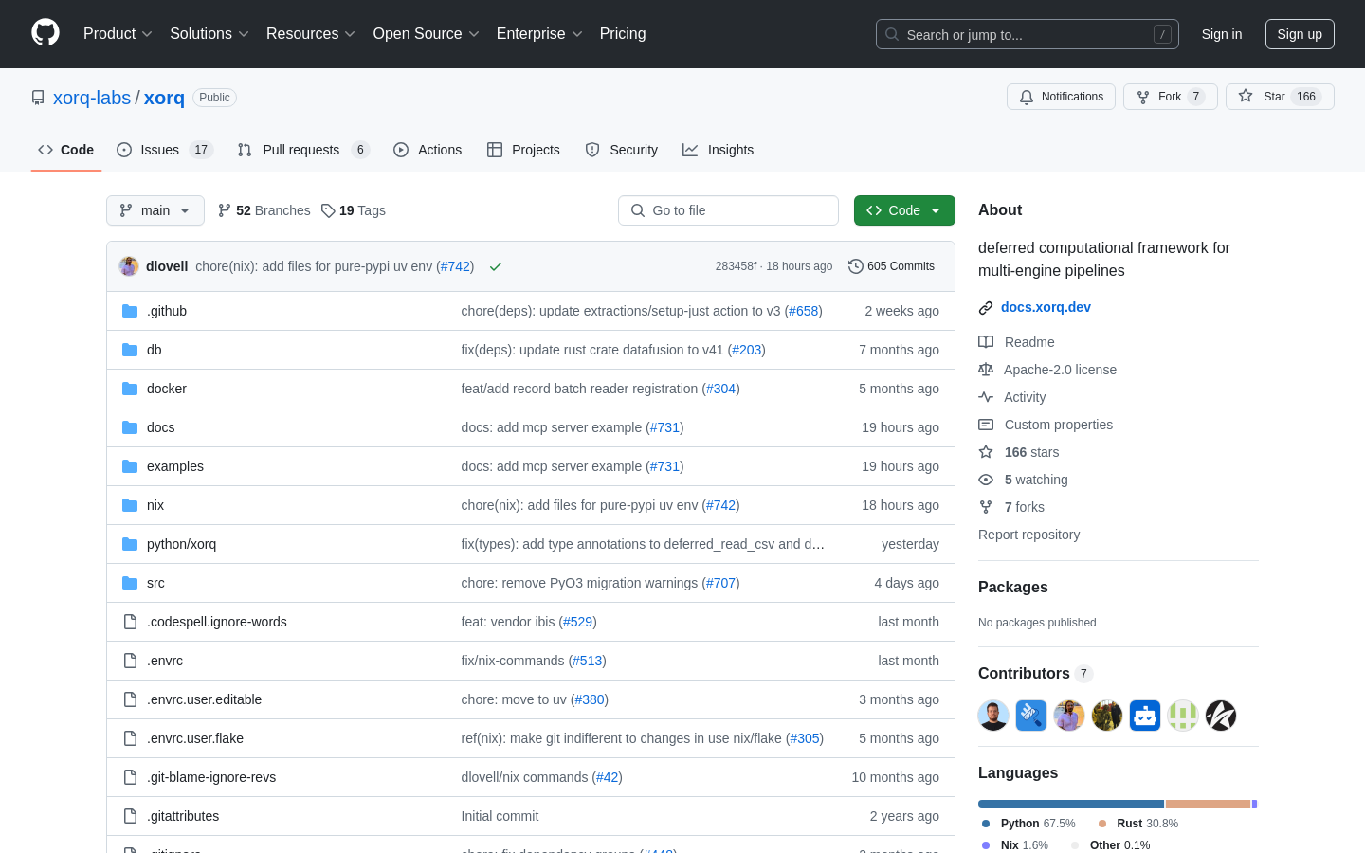Expand the Enterprise dropdown
1365x853 pixels.
(x=539, y=34)
